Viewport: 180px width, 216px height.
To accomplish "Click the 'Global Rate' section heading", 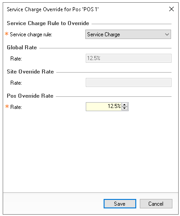I will pyautogui.click(x=22, y=48).
